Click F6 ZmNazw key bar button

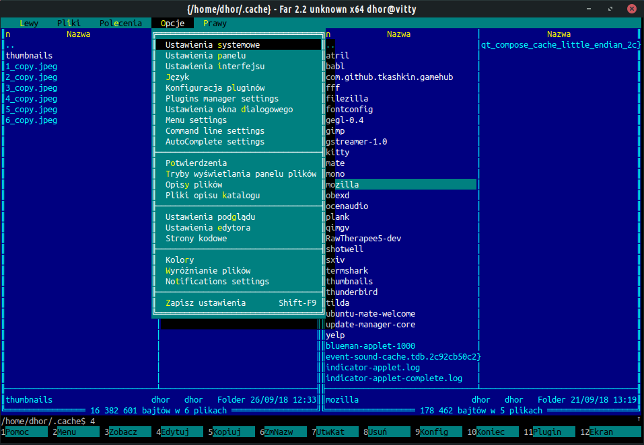(283, 432)
